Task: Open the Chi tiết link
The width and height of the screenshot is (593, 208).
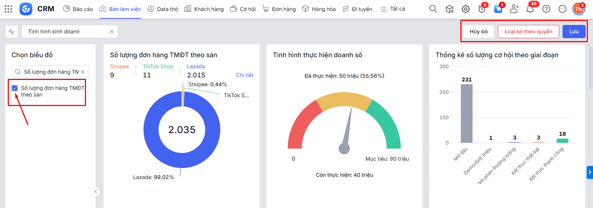Action: [x=244, y=75]
